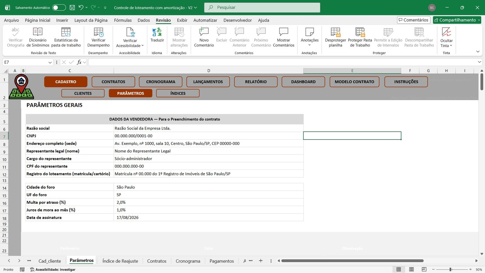Click the CLIENTES sub-button
485x273 pixels.
(83, 93)
